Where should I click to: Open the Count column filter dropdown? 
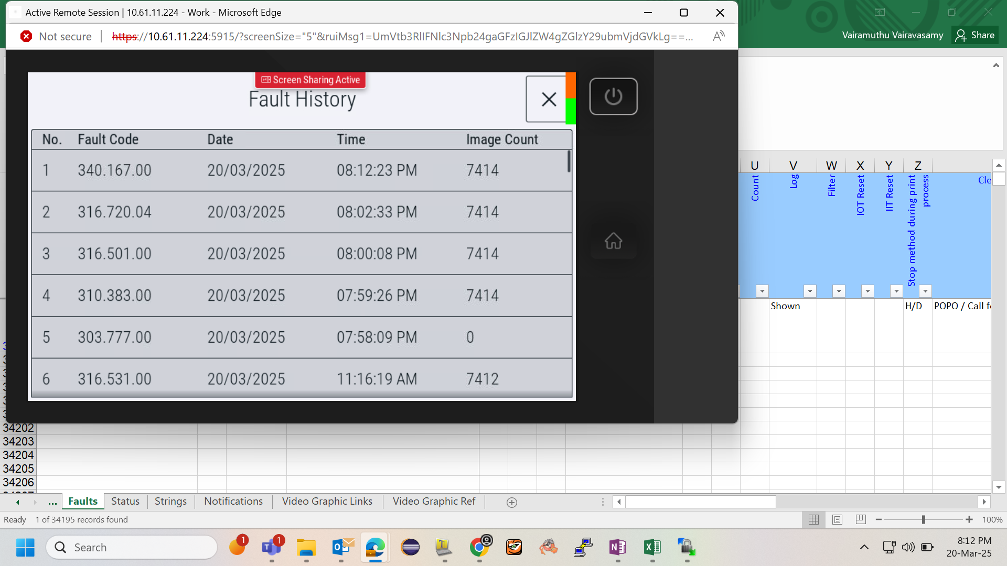pos(762,291)
